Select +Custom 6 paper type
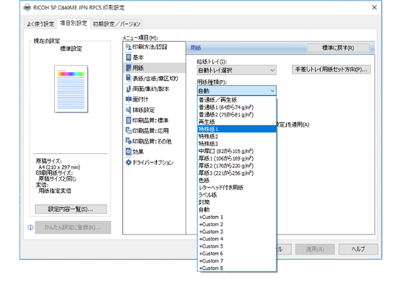The image size is (402, 286). click(237, 254)
